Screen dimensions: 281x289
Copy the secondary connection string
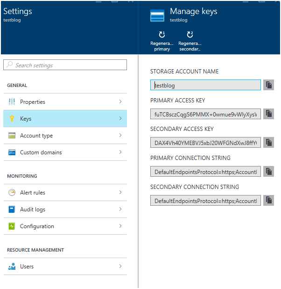(x=268, y=201)
